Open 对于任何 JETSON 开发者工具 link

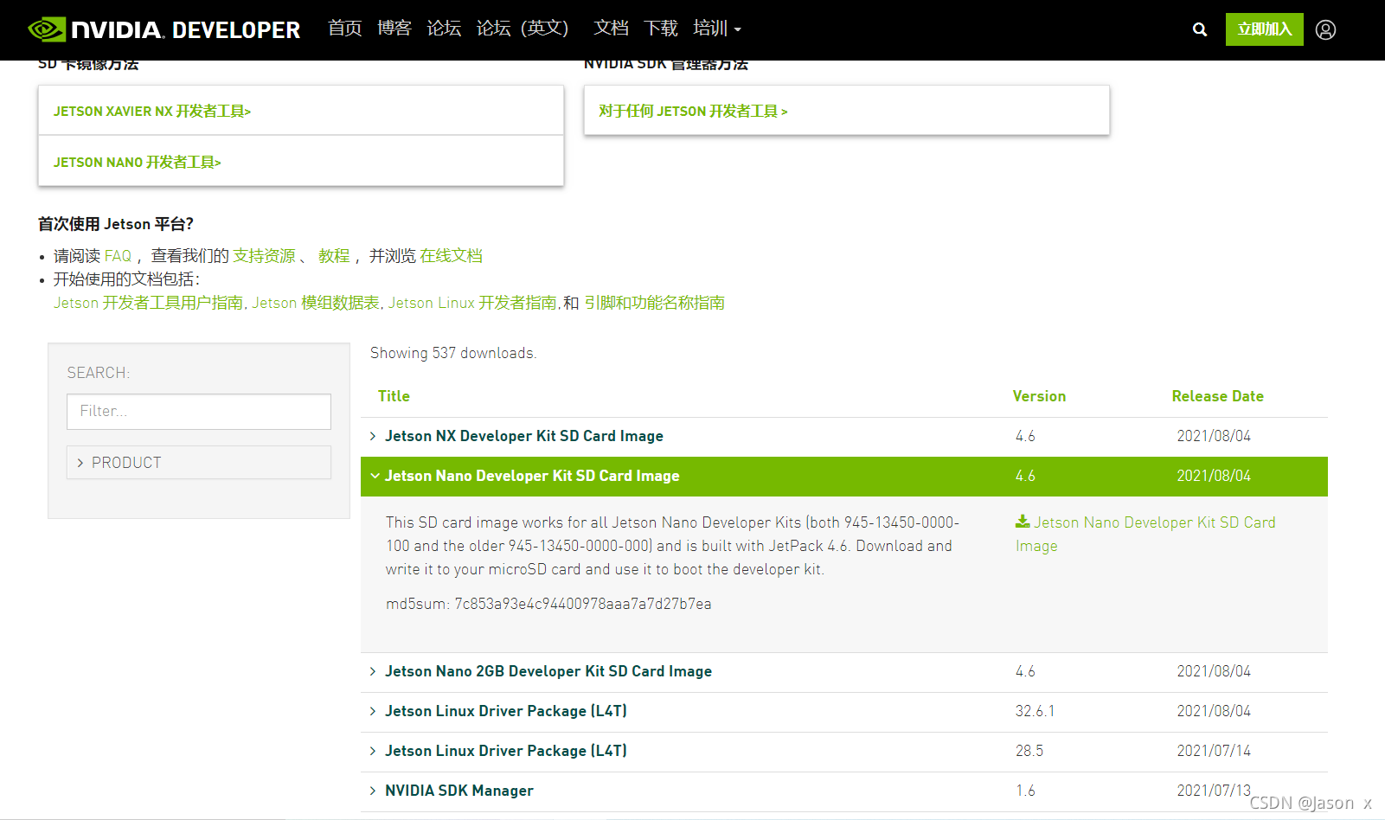[x=693, y=111]
